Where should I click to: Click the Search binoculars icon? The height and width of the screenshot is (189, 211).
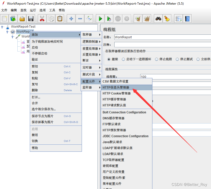[158, 19]
